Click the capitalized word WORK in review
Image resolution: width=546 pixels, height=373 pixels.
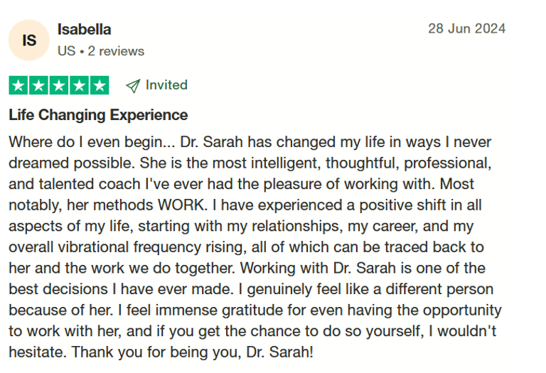183,205
